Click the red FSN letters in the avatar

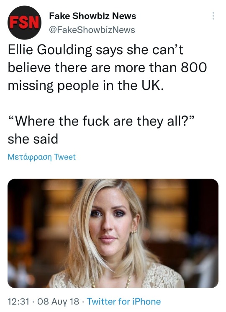click(24, 23)
